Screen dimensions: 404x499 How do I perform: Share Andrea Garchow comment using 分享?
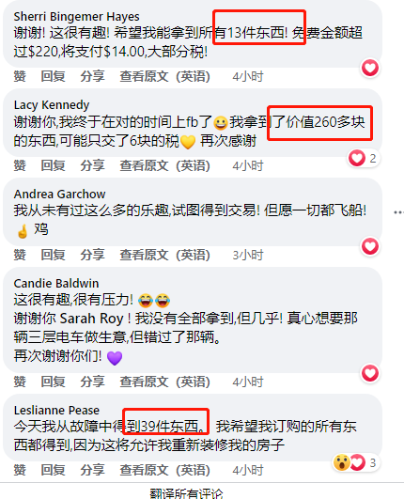(x=92, y=255)
